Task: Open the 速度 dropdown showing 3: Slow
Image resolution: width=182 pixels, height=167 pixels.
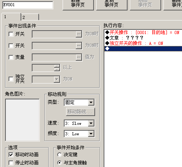Action: [91, 123]
